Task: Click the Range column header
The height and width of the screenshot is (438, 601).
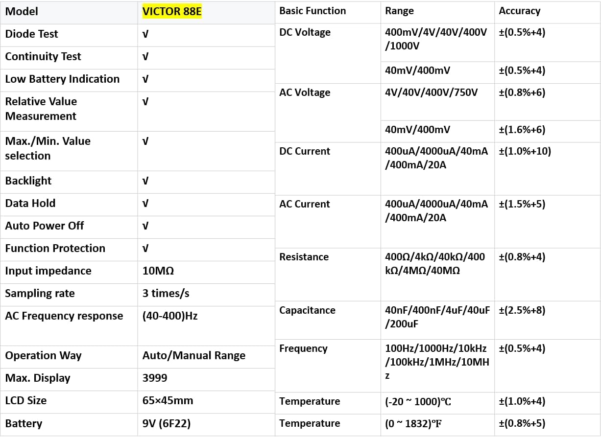Action: pos(400,11)
